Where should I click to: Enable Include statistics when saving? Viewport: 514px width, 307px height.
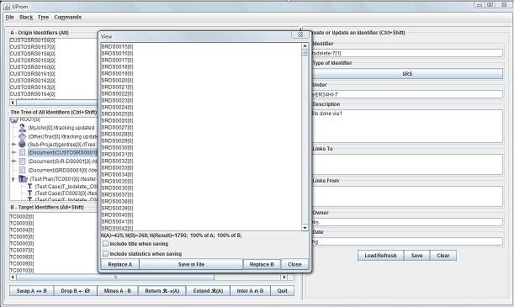(105, 254)
